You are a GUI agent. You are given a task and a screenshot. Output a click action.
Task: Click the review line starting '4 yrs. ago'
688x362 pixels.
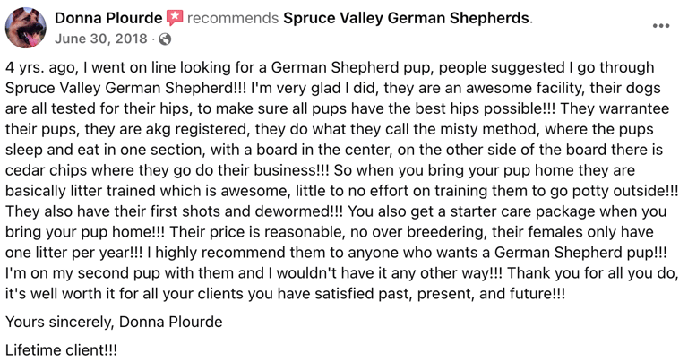(330, 67)
